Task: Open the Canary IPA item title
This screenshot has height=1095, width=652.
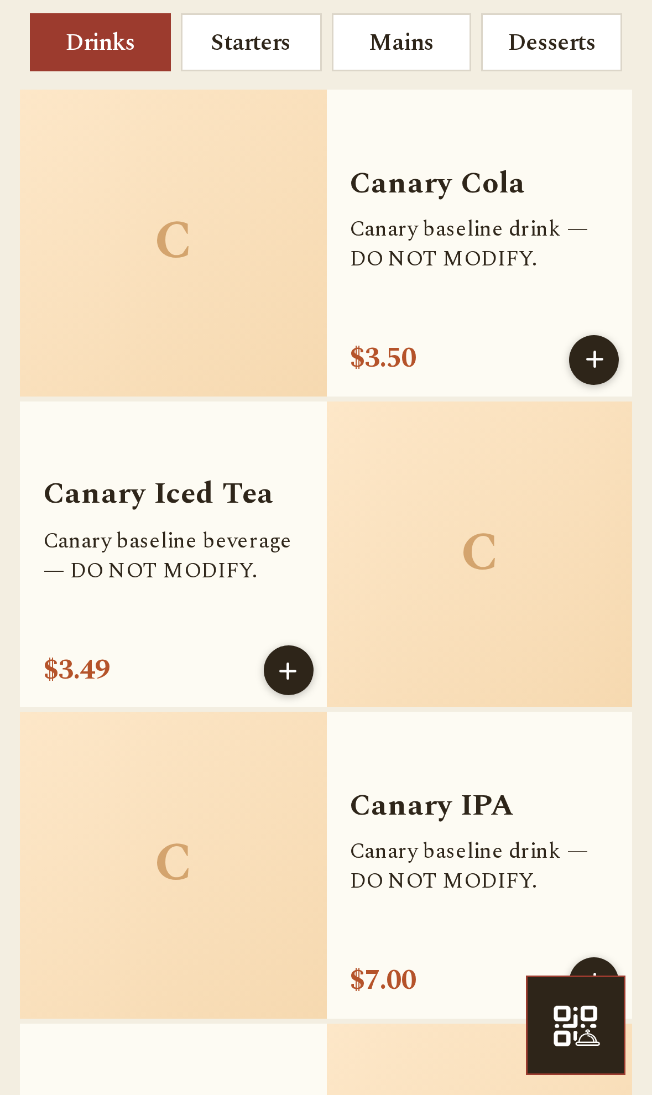Action: point(432,805)
